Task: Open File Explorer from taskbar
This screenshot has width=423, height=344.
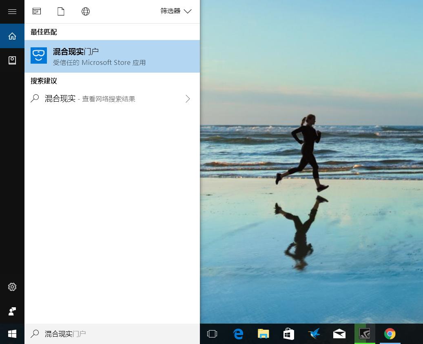Action: [x=263, y=334]
